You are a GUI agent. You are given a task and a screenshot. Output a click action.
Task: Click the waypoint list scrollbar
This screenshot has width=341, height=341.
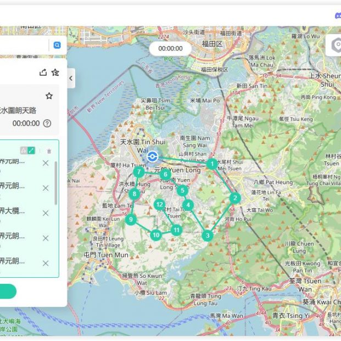tap(55, 184)
